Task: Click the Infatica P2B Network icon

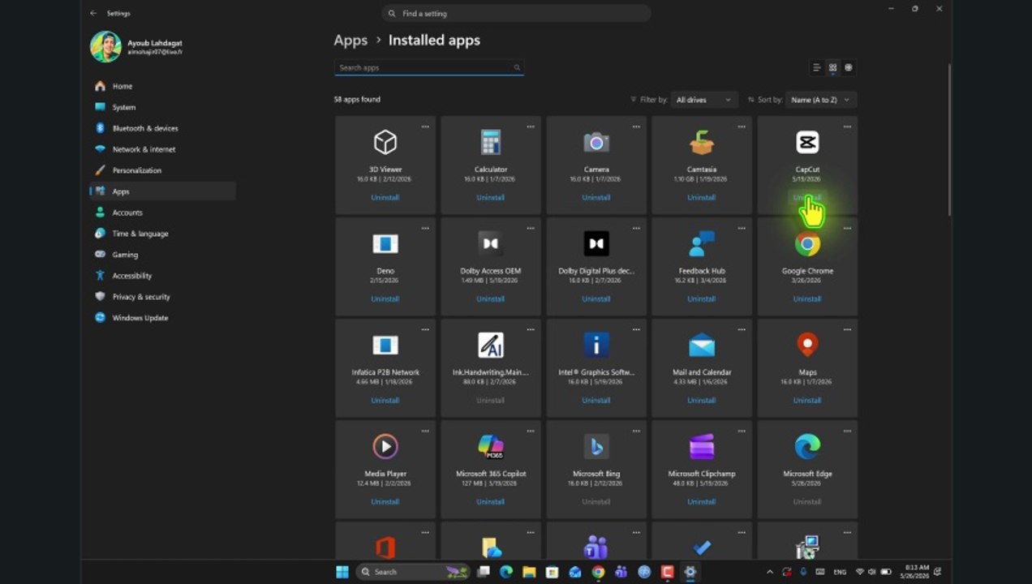Action: tap(385, 346)
